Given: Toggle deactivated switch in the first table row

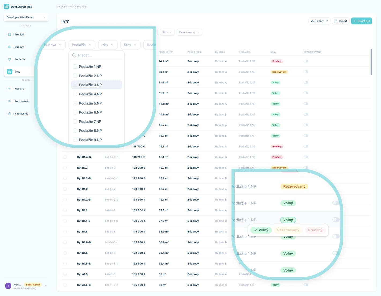Looking at the screenshot, I should [x=306, y=61].
